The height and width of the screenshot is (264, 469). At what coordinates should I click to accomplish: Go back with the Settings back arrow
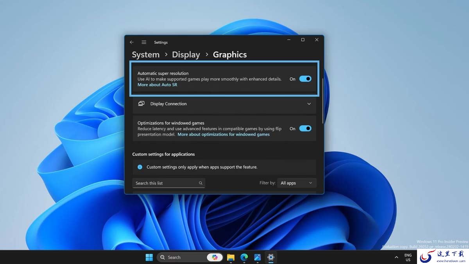pos(132,42)
